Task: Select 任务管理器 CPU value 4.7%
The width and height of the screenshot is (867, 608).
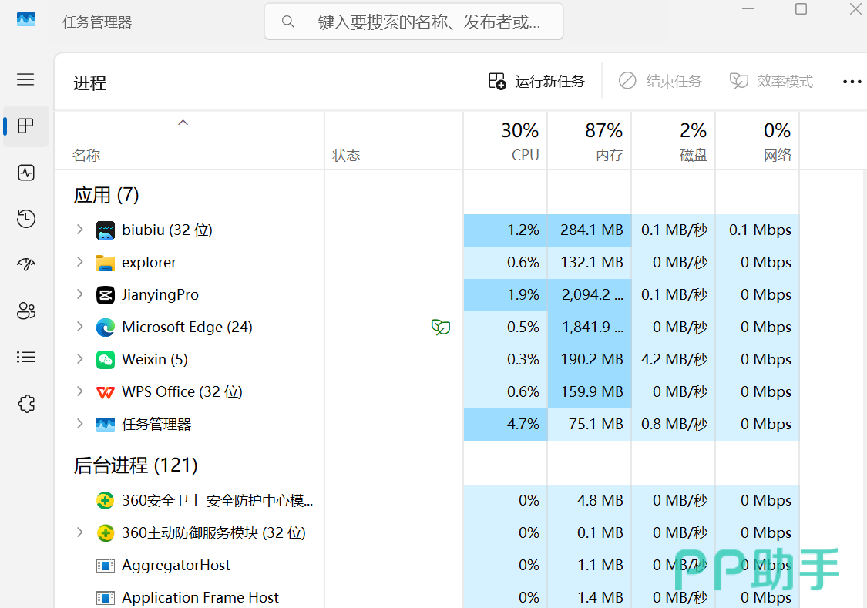Action: [523, 424]
